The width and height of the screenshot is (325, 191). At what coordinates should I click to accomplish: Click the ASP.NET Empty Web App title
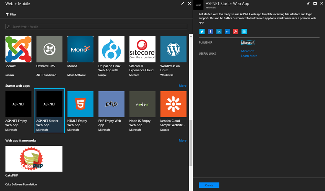16,123
